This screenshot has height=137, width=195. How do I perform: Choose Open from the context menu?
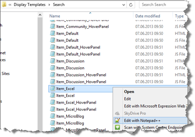(129, 92)
